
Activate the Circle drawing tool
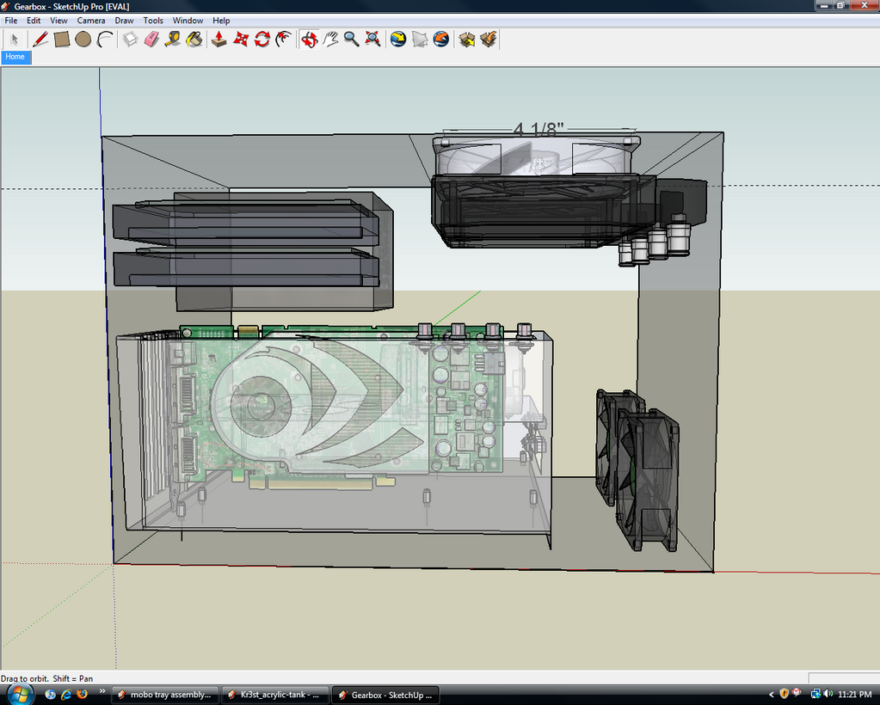[x=83, y=40]
